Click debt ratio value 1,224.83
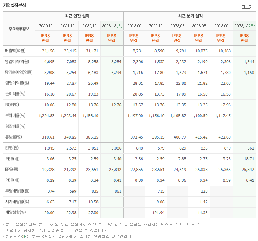The image size is (258, 241). click(x=46, y=116)
